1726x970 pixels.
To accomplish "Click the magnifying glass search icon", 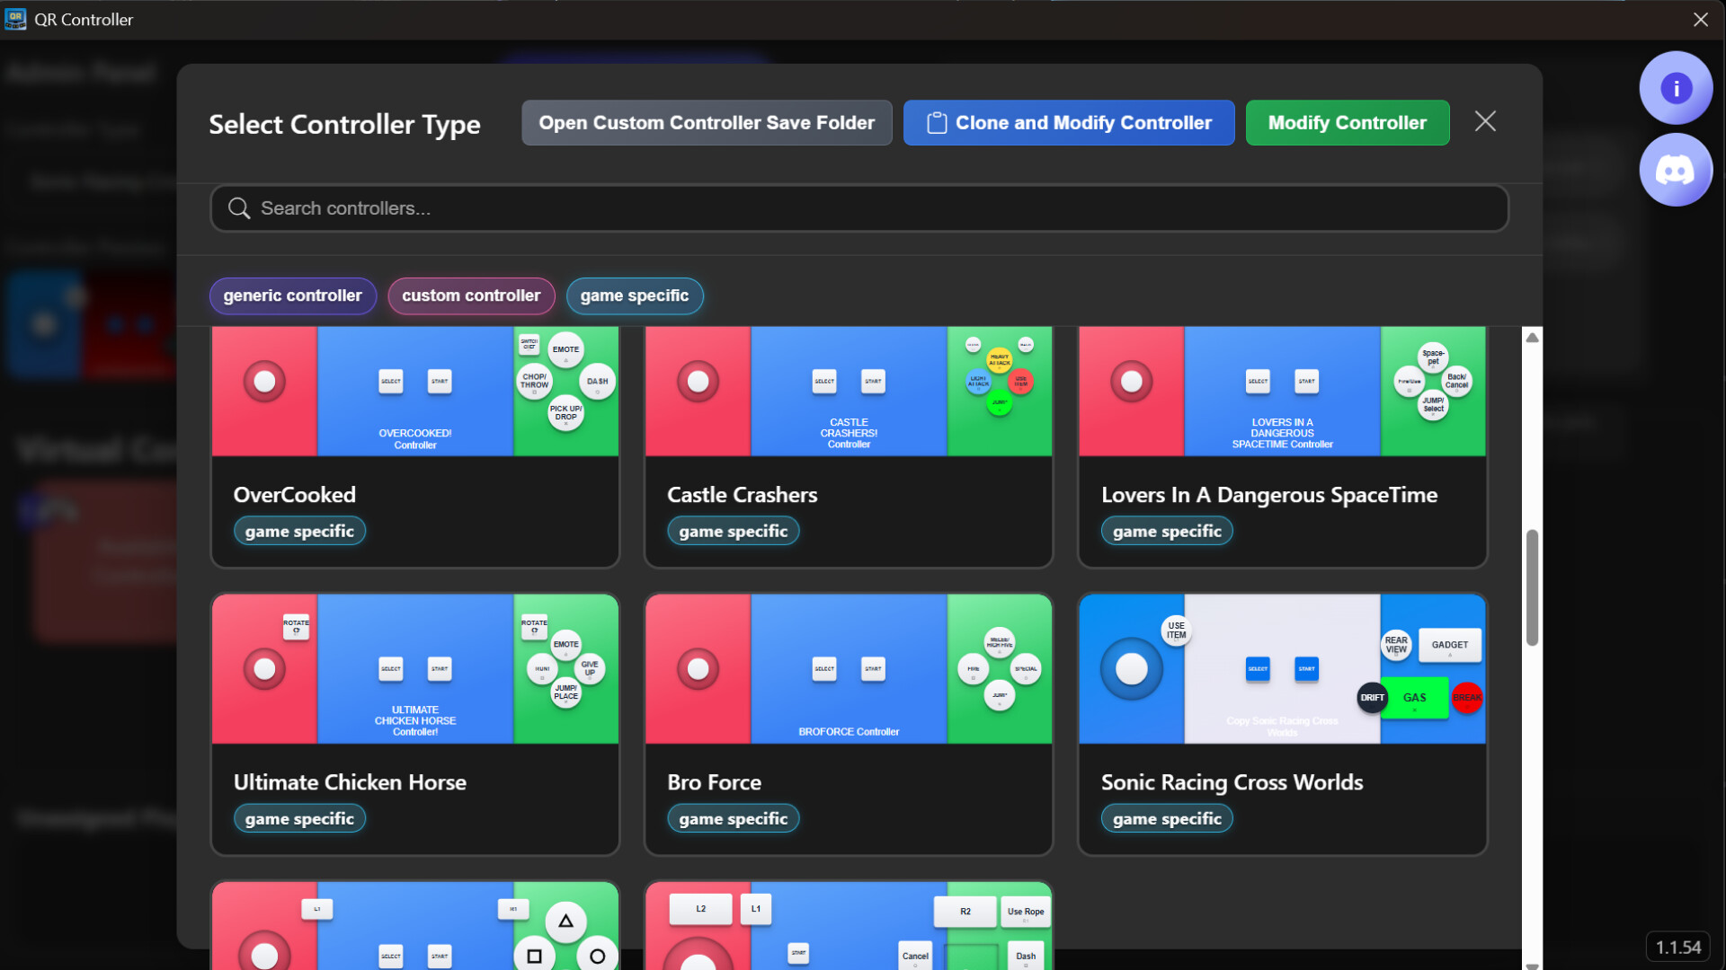I will click(238, 207).
